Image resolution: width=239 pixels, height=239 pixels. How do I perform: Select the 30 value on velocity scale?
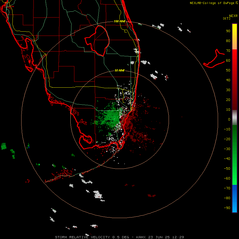[228, 90]
